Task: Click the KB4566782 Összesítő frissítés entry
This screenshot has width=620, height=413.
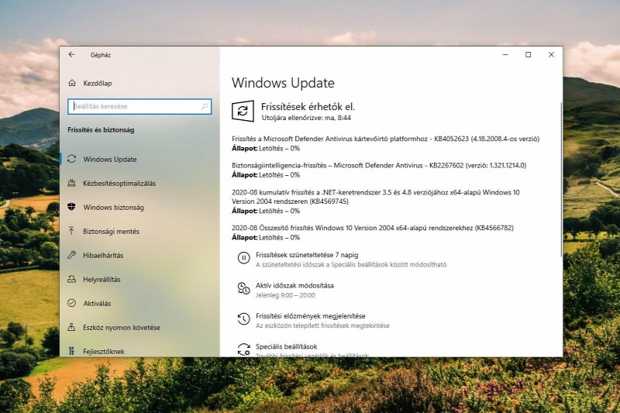Action: (x=373, y=228)
